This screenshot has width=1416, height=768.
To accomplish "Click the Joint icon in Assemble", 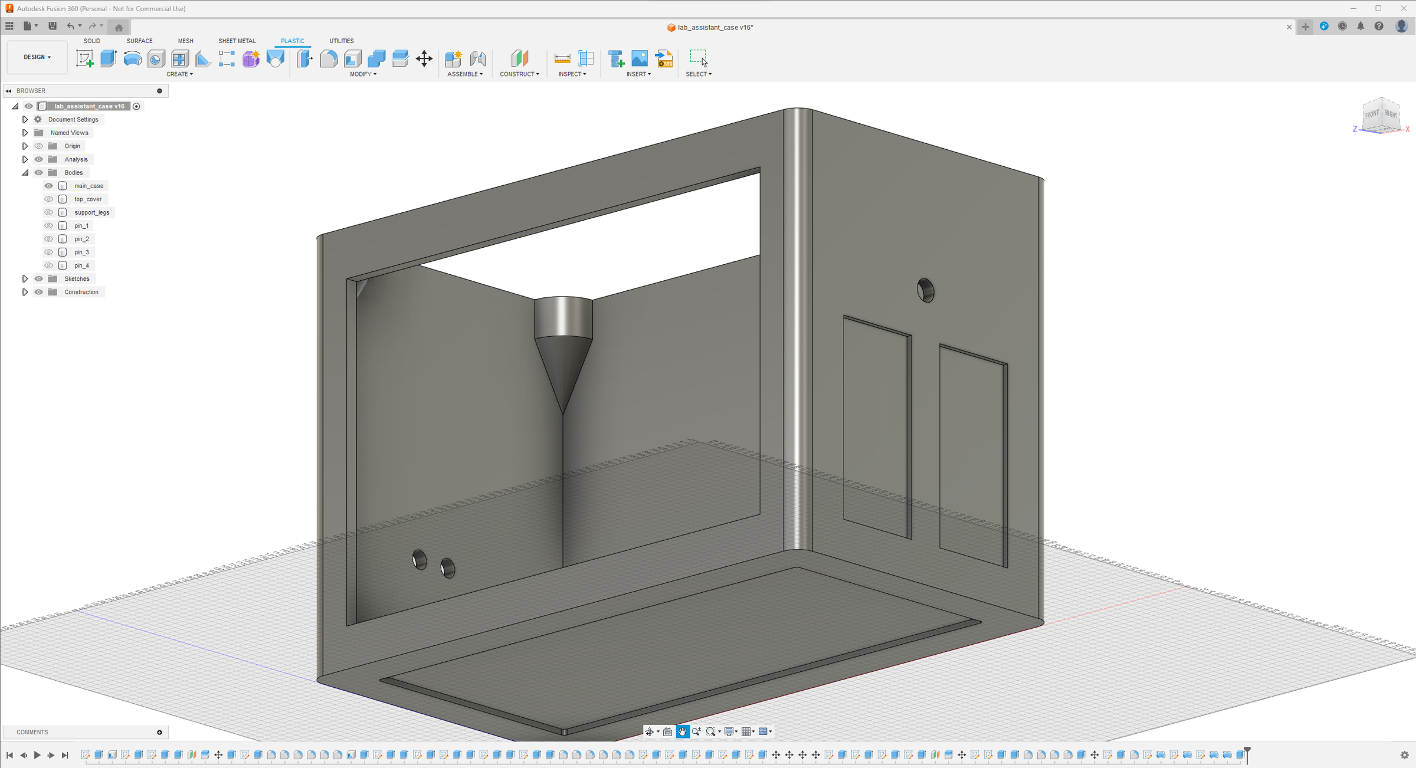I will (477, 58).
